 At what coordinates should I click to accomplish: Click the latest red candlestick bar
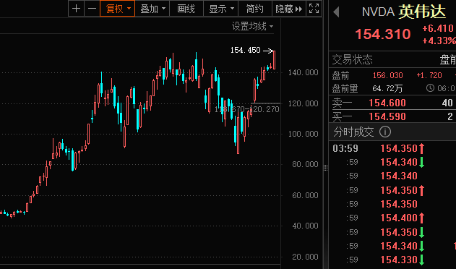(274, 60)
